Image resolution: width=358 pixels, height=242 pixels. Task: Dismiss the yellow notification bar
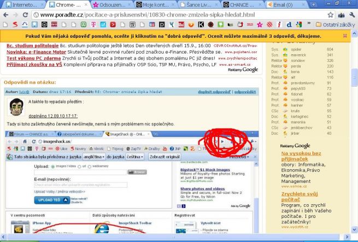click(345, 36)
